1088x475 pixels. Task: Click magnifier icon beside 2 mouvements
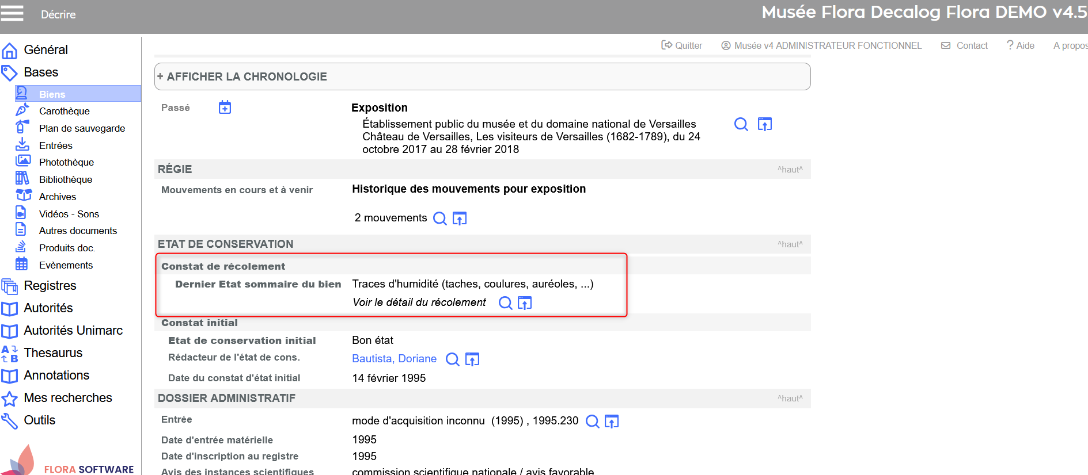coord(439,219)
